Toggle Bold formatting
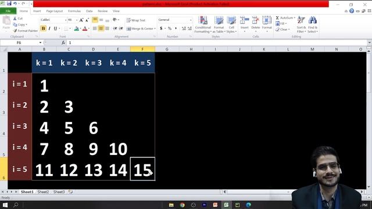372x209 pixels. (43, 28)
